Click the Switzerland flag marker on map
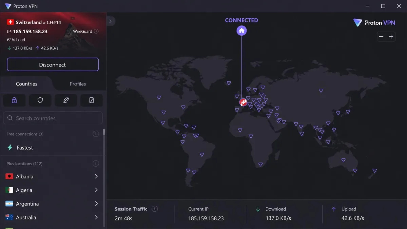Image resolution: width=407 pixels, height=229 pixels. (243, 102)
